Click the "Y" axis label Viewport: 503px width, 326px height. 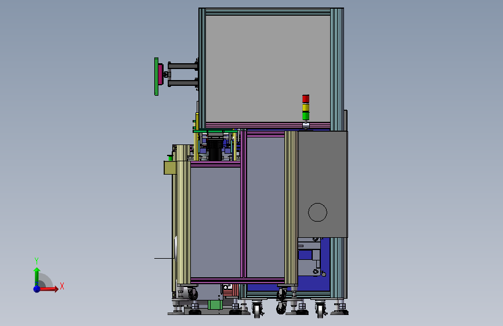point(37,260)
